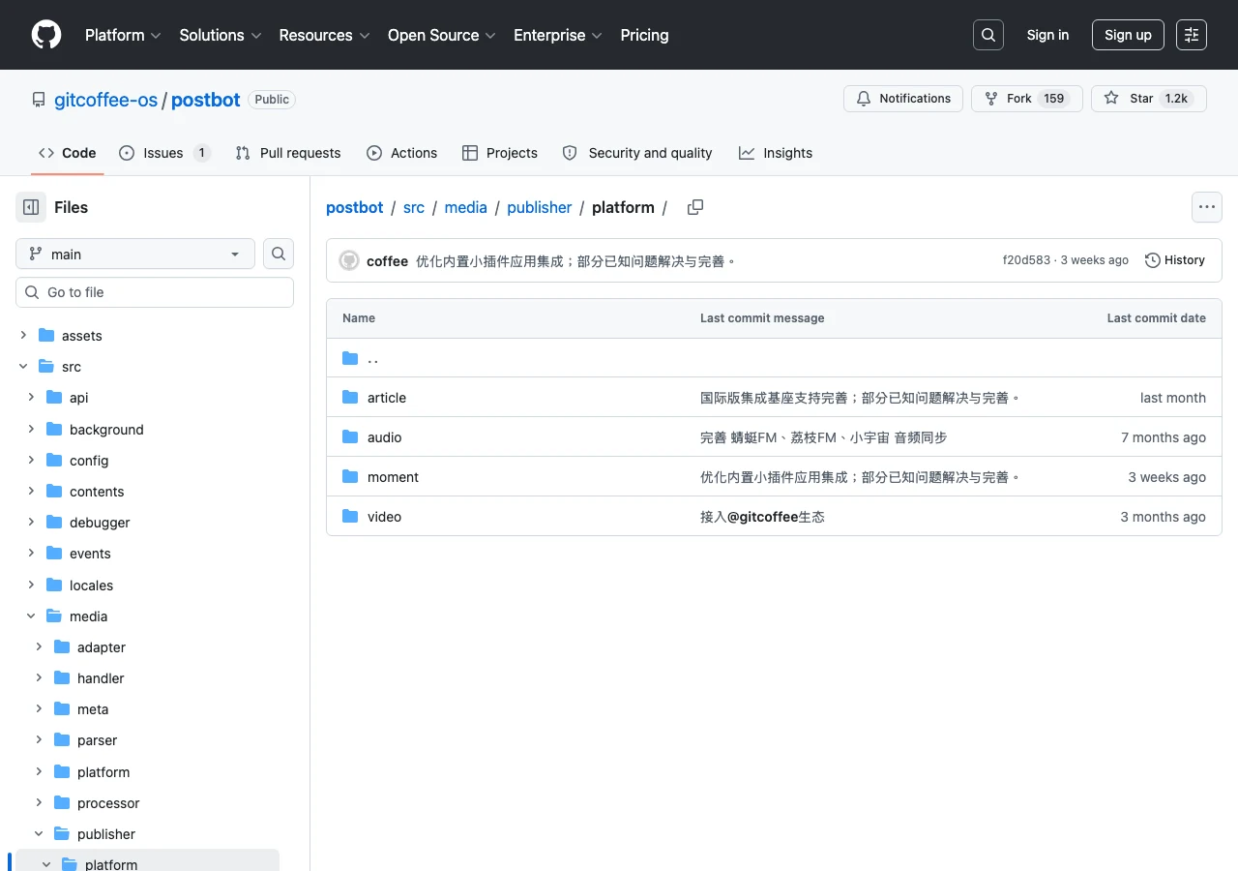Click the Last commit date column header
This screenshot has height=871, width=1238.
click(1156, 317)
